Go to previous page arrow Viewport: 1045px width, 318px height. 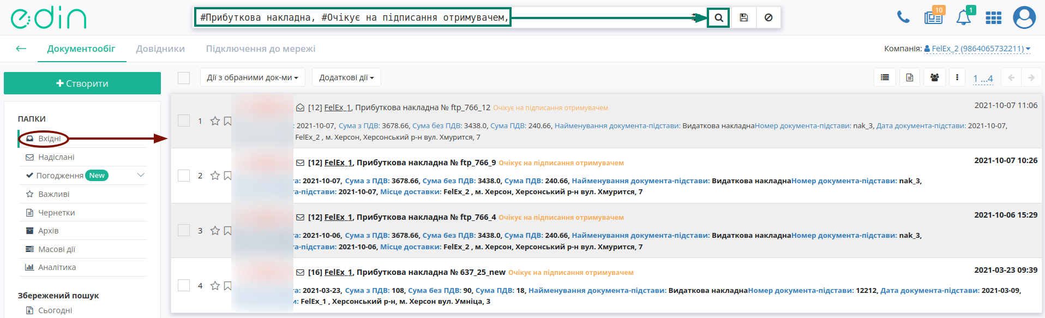[1011, 77]
